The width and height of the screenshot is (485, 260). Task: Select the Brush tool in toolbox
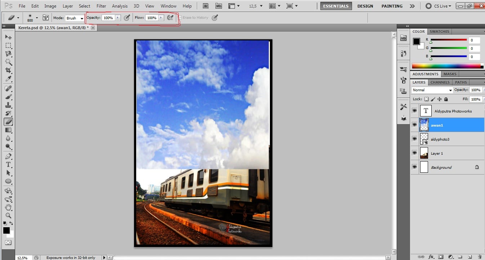point(8,97)
